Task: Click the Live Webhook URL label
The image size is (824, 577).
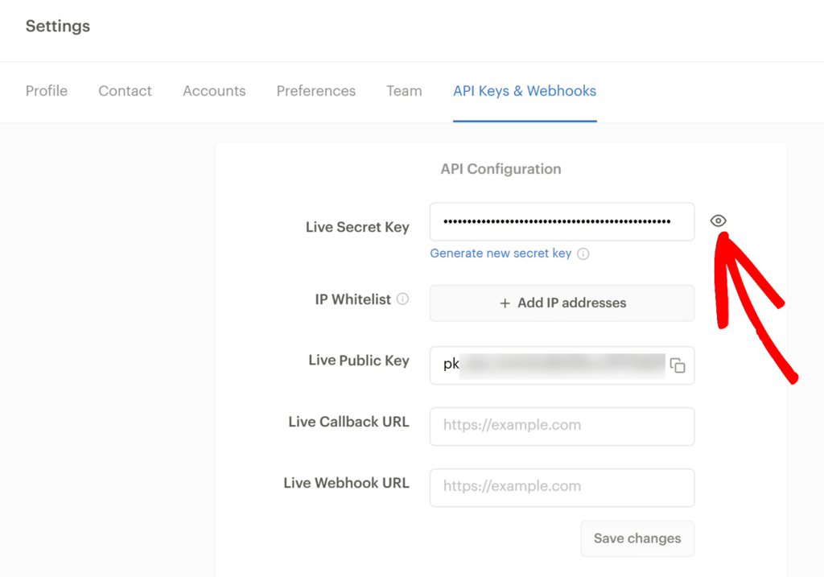Action: click(x=346, y=482)
